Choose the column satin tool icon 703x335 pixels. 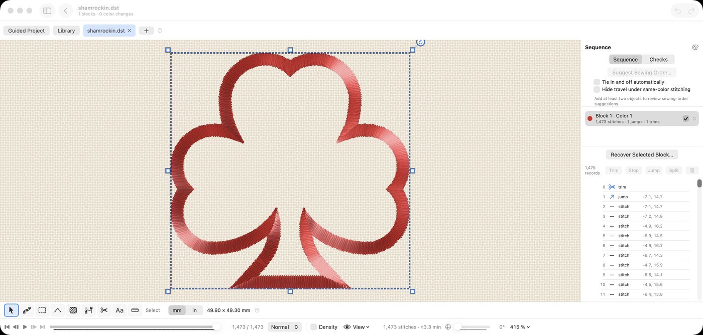tap(88, 310)
